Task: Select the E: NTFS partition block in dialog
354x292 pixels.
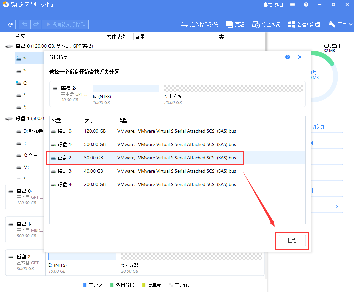Action: coord(125,88)
